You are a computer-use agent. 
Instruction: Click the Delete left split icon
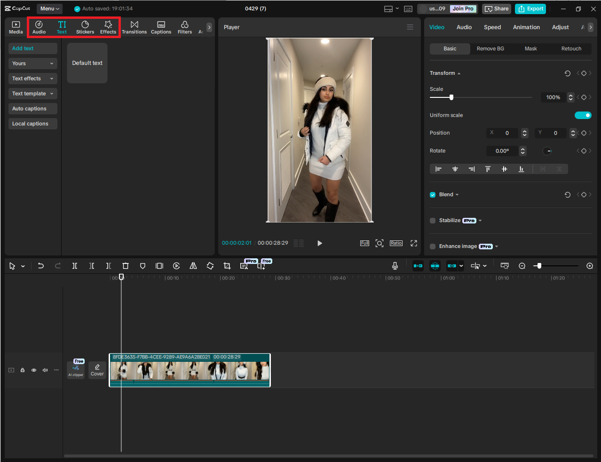[x=92, y=266]
